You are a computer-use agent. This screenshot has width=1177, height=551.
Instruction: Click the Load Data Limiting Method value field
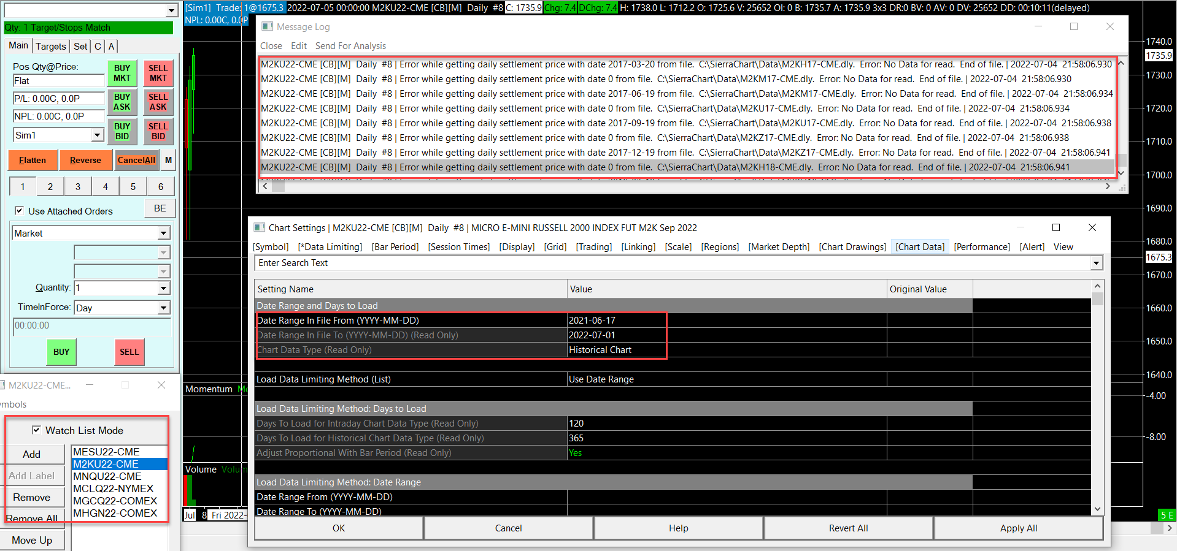(x=727, y=379)
